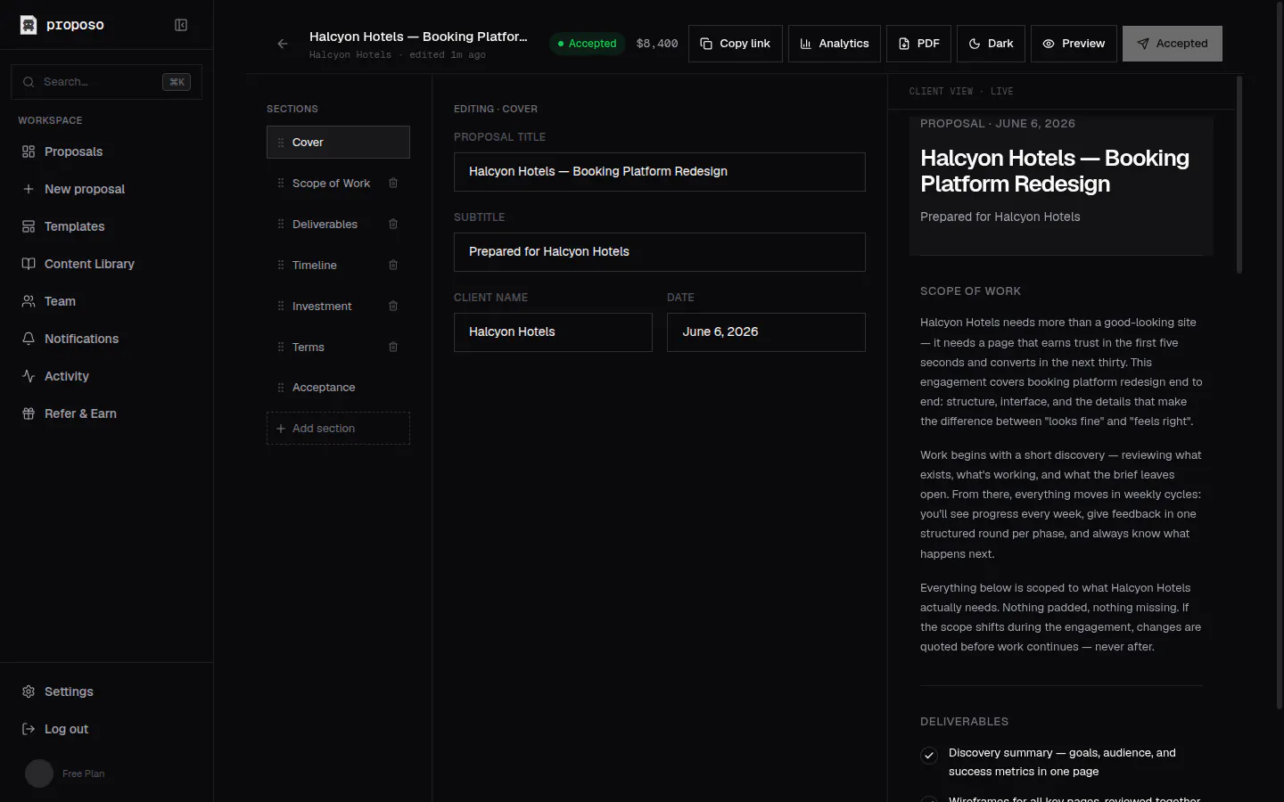This screenshot has height=802, width=1284.
Task: Start a New proposal
Action: 107,189
